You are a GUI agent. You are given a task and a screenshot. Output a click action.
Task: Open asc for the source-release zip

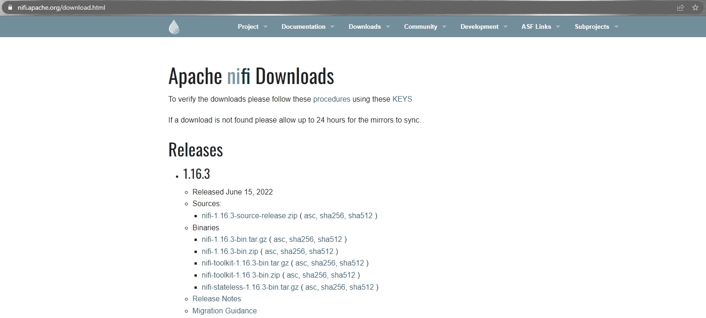point(310,216)
